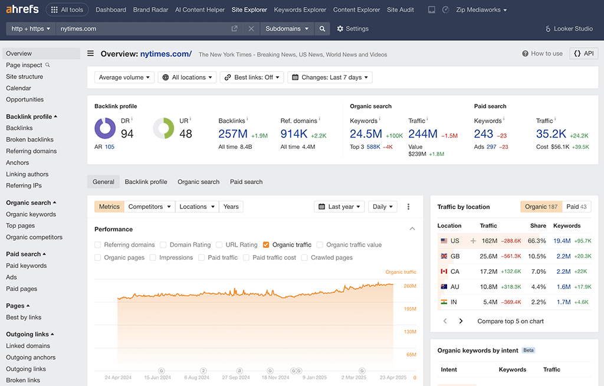604x386 pixels.
Task: Open the All locations dropdown
Action: 187,77
